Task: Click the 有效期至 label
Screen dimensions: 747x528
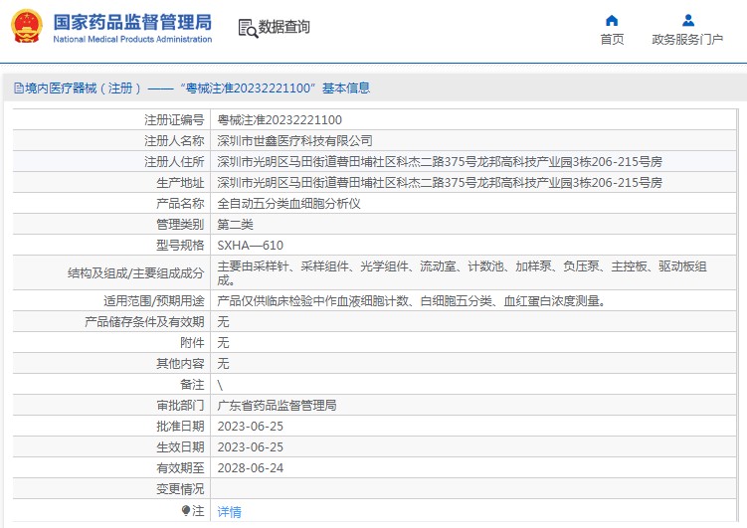Action: coord(181,468)
